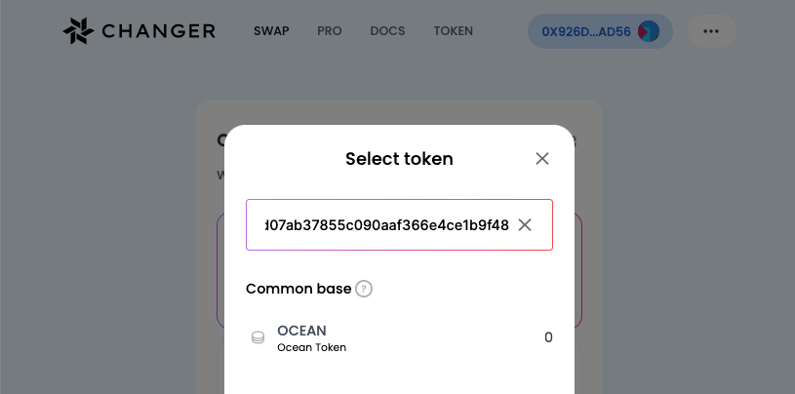Open the Common base help tooltip
Screen dimensions: 795x394
point(364,289)
